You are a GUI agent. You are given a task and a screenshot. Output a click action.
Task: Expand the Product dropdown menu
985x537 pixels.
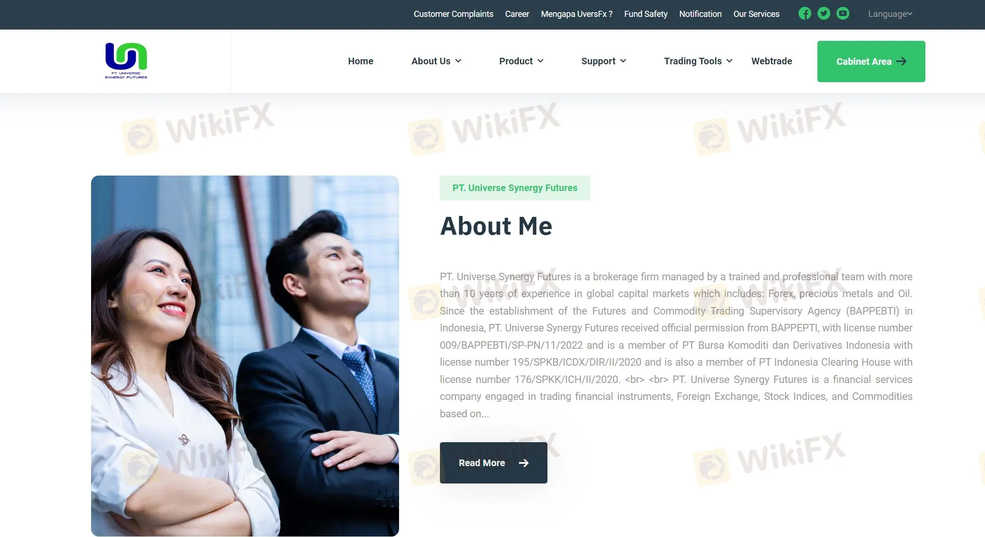(x=521, y=61)
